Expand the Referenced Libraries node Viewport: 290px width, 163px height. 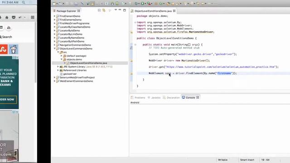tap(58, 70)
